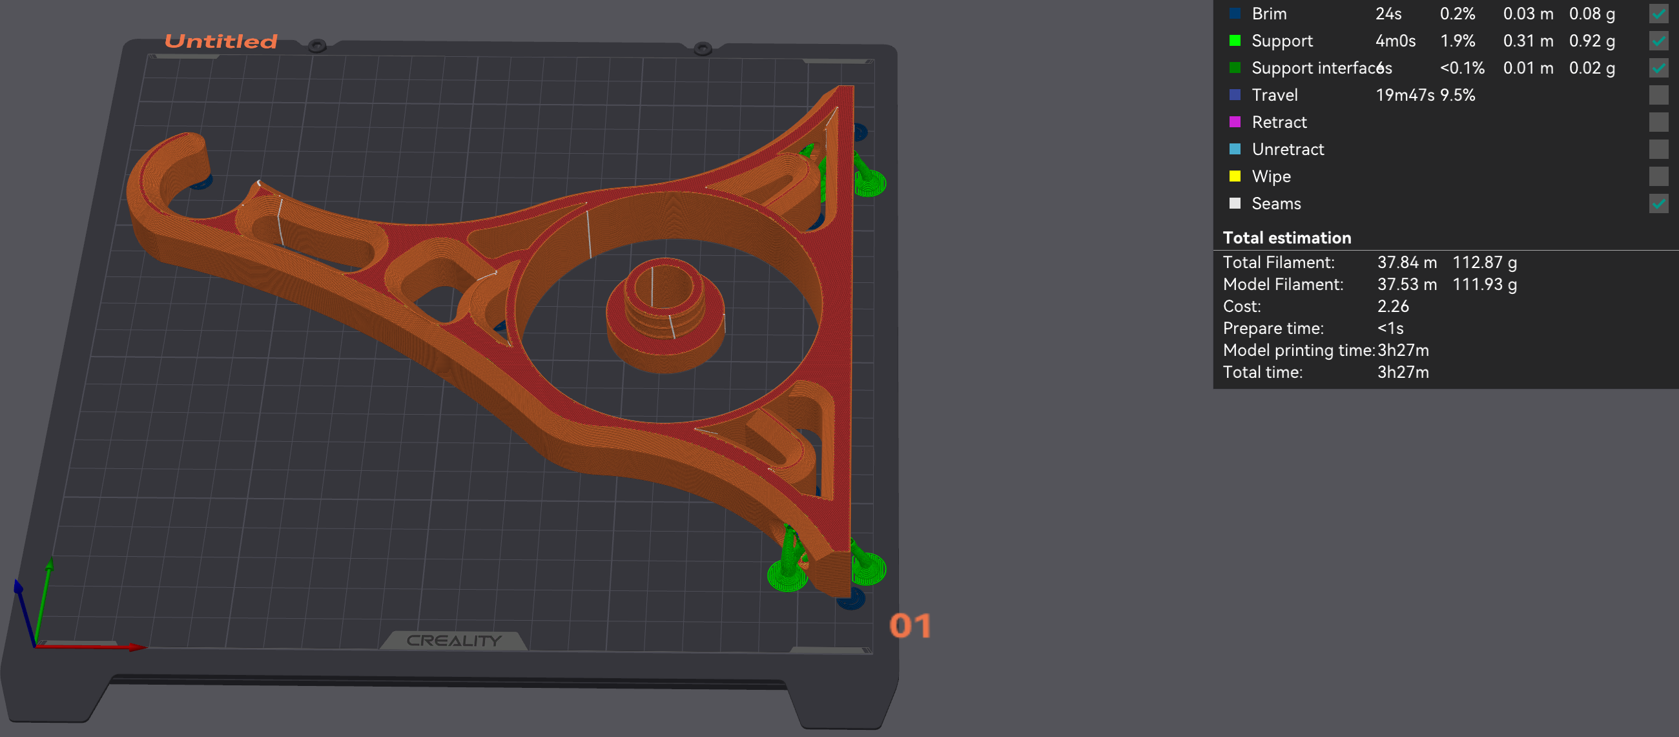
Task: Uncheck the Seams visibility checkbox
Action: [1658, 203]
